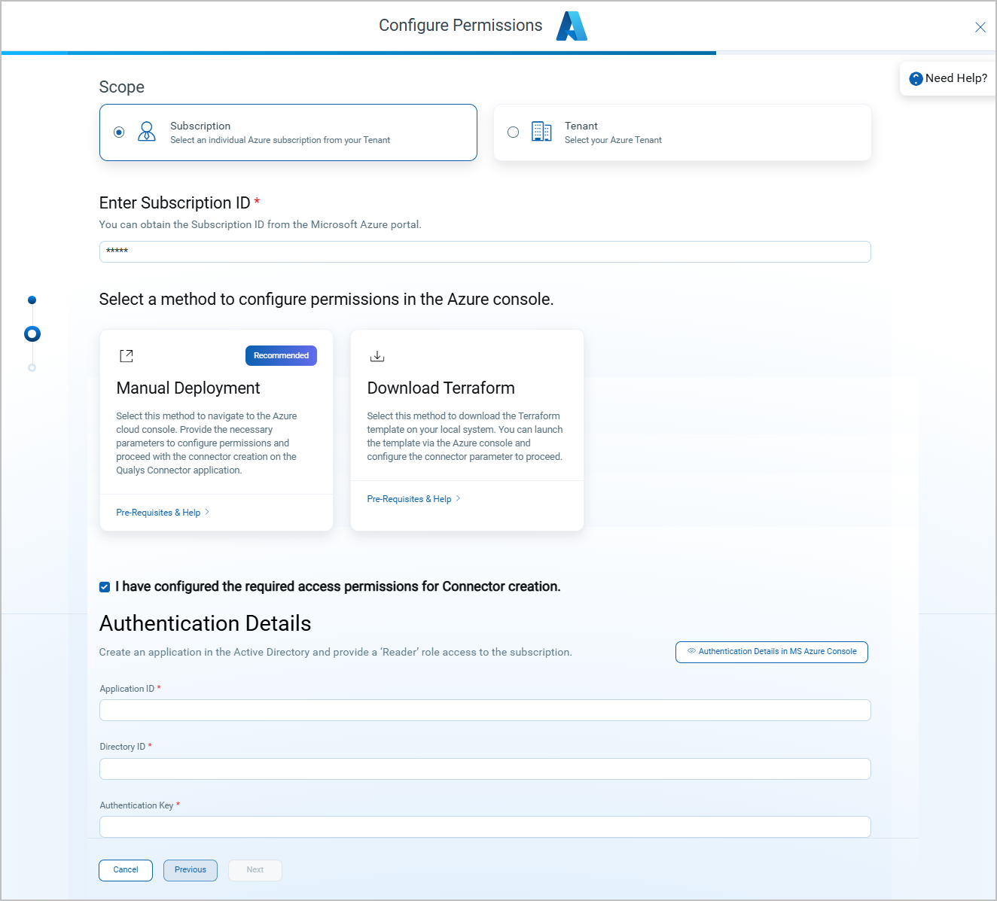This screenshot has height=901, width=997.
Task: Click the first step dot in wizard stepper
Action: tap(32, 300)
